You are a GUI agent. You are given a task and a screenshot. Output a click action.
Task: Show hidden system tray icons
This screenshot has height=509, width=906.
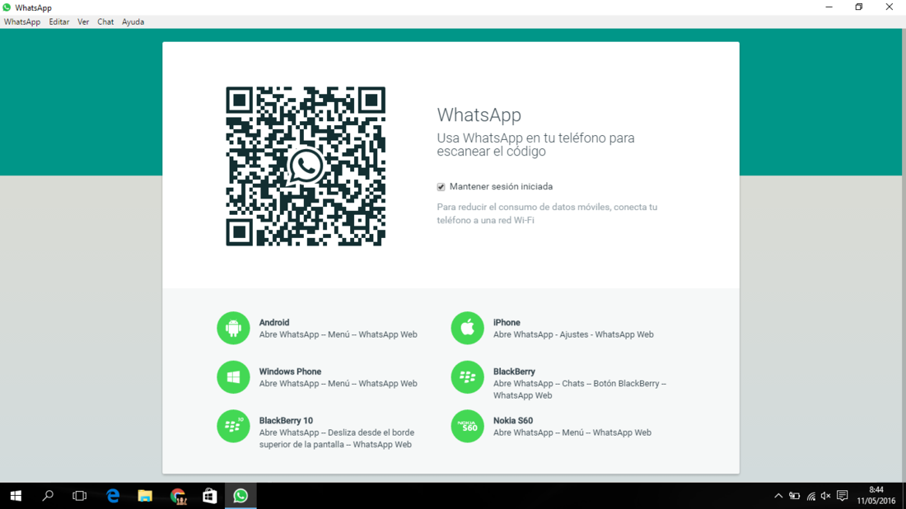[778, 496]
